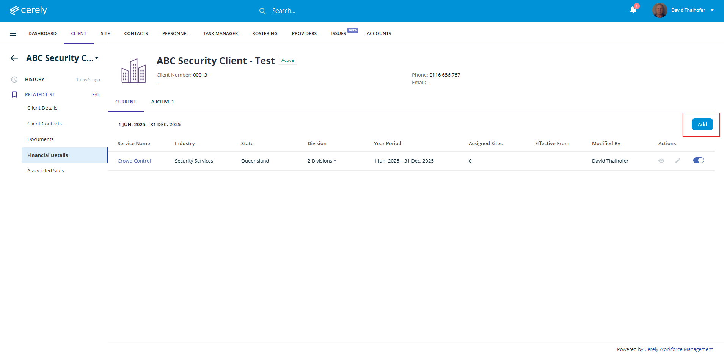The width and height of the screenshot is (724, 354).
Task: Select Financial Details in the sidebar
Action: pyautogui.click(x=64, y=155)
